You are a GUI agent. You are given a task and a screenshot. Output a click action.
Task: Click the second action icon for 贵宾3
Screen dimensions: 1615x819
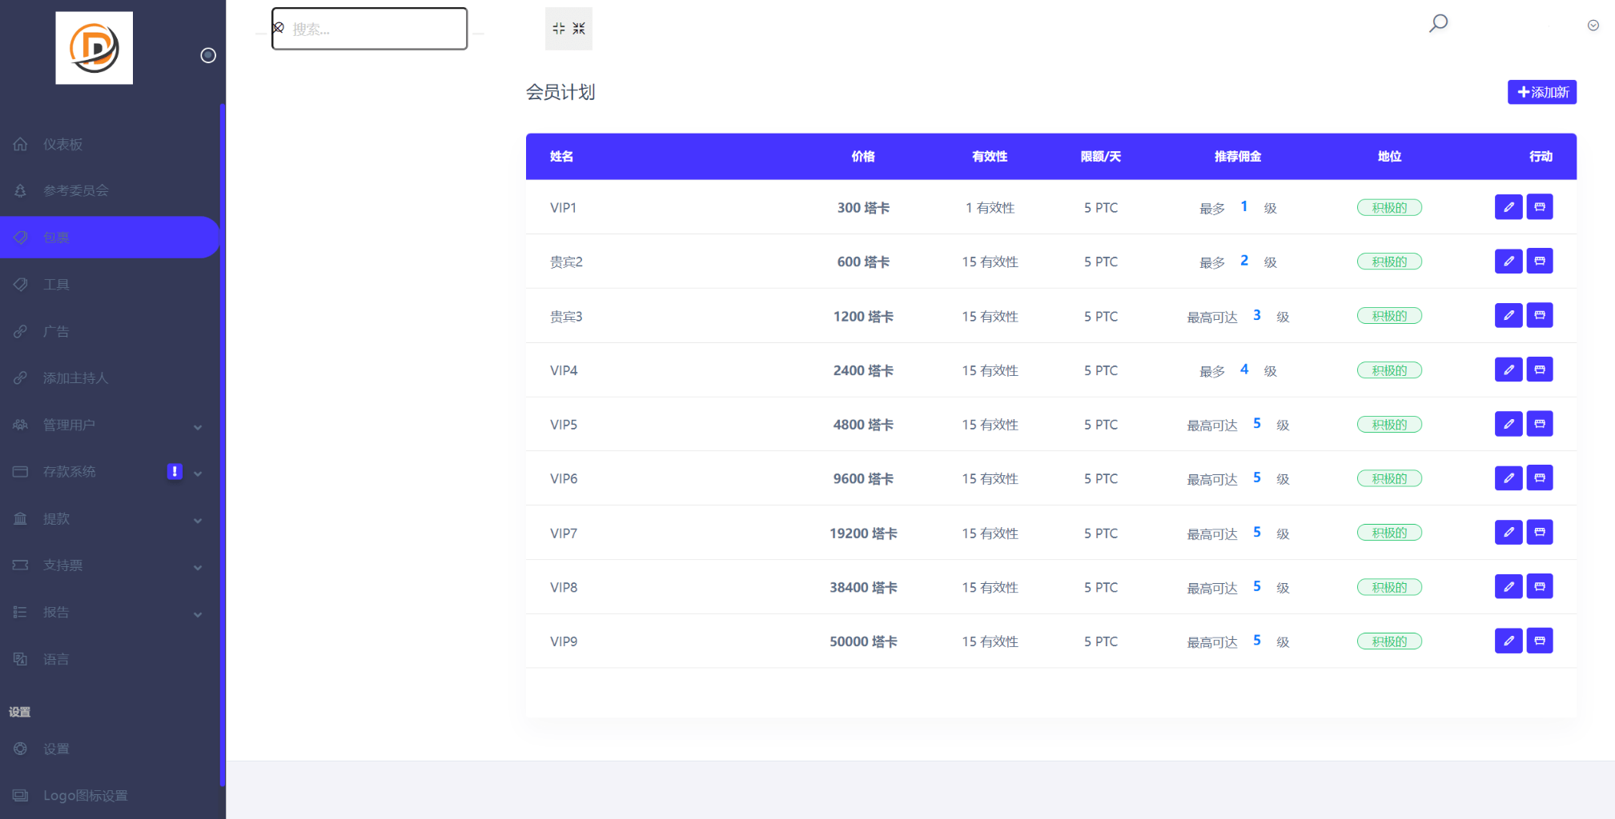[x=1540, y=316]
